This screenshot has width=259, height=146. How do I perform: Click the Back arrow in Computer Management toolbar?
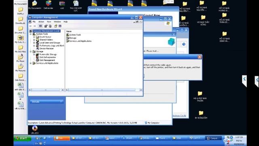click(x=31, y=26)
